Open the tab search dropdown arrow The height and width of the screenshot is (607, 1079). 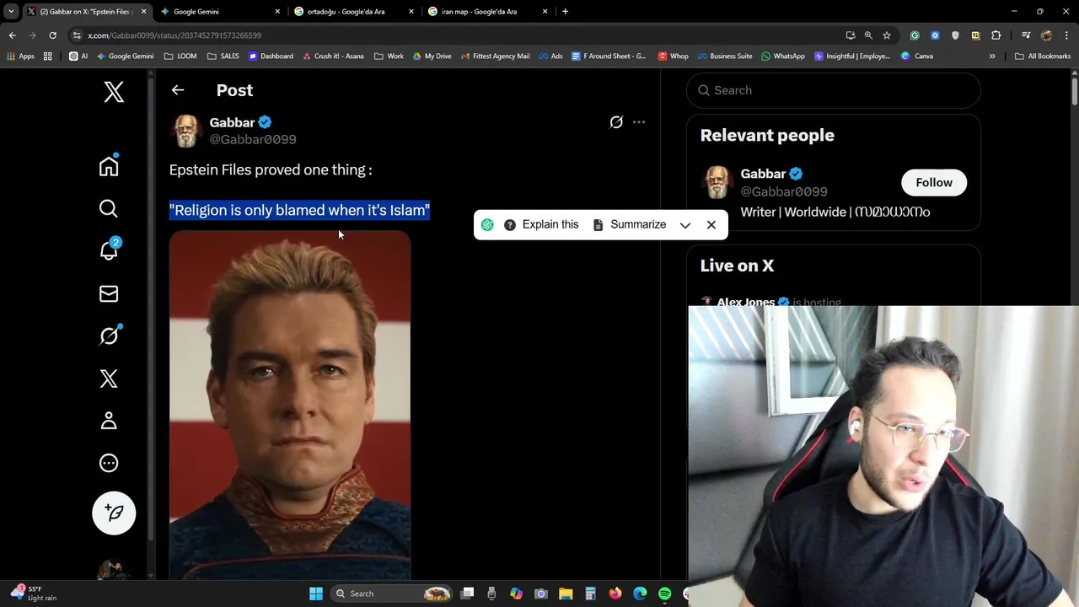tap(11, 12)
